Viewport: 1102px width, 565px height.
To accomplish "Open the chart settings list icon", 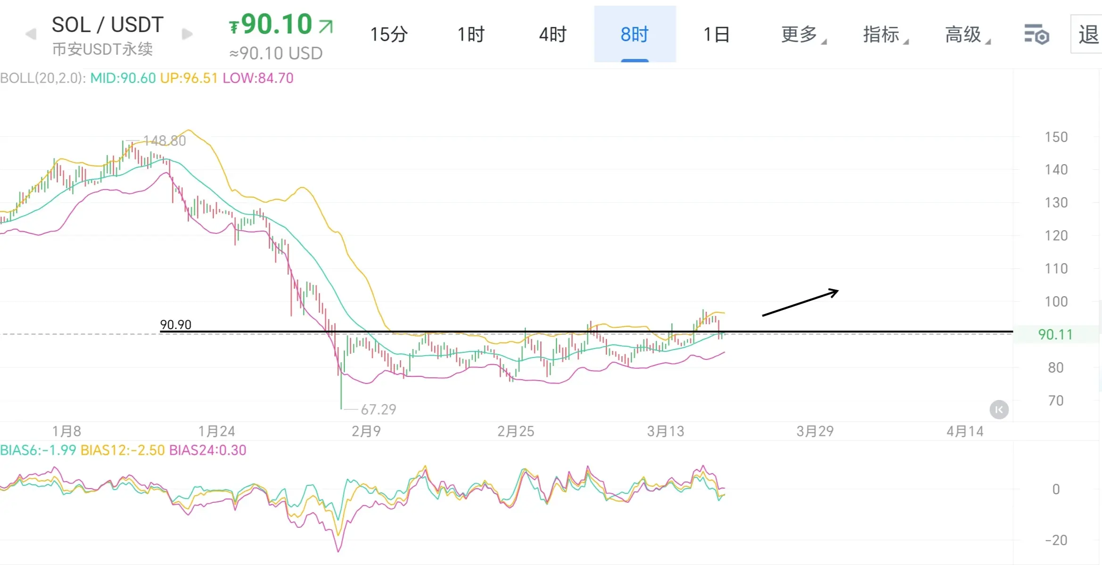I will coord(1036,34).
